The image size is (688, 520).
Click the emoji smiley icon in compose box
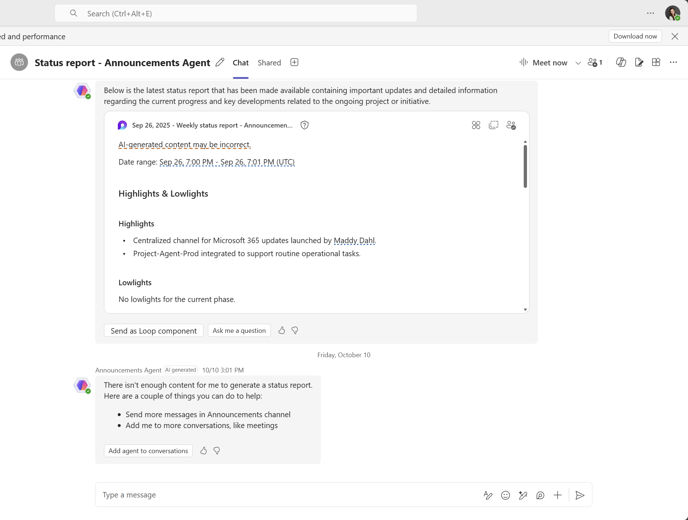[505, 495]
